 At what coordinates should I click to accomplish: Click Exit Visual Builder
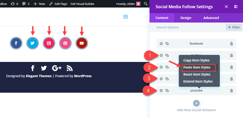click(83, 4)
